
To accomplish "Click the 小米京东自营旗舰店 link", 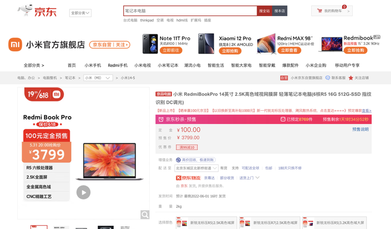I will [x=306, y=78].
